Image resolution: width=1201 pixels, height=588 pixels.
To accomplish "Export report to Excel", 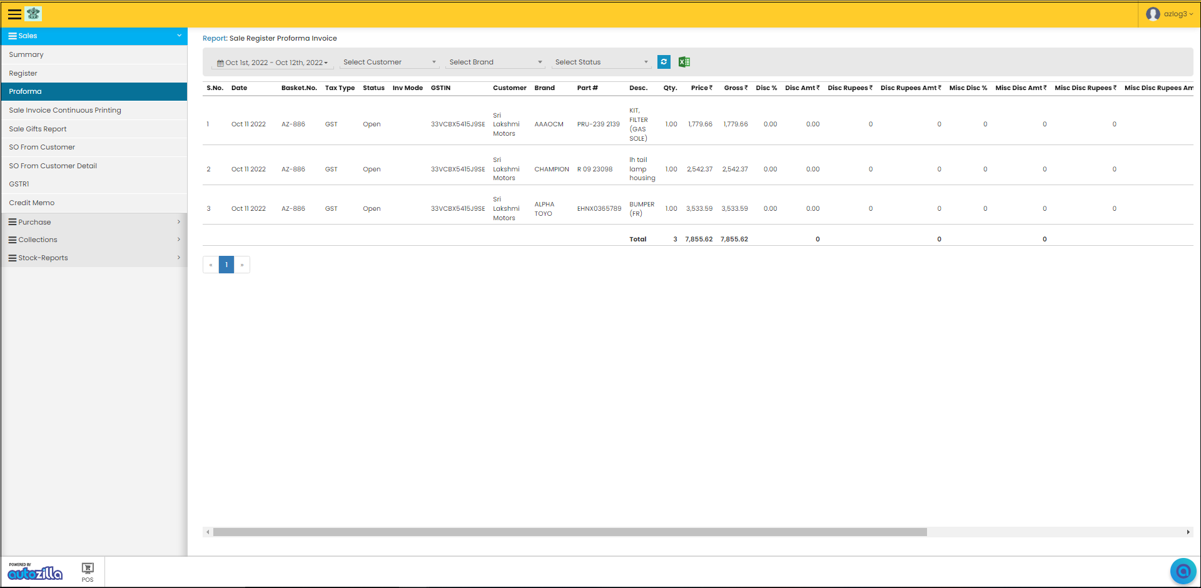I will pos(684,62).
